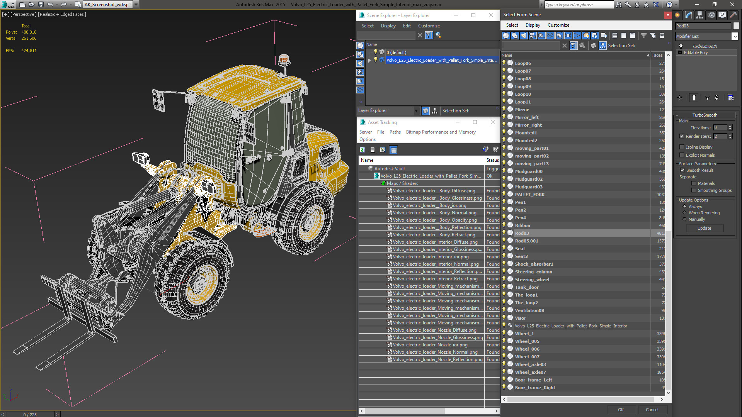Click Cancel button in Select From Scene

(652, 410)
